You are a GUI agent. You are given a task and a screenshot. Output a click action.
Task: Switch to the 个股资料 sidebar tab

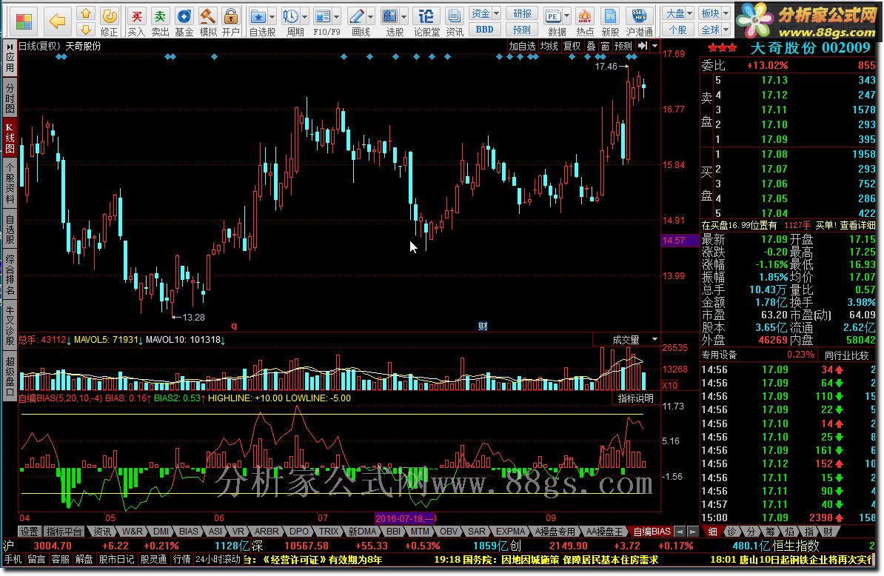tap(10, 183)
